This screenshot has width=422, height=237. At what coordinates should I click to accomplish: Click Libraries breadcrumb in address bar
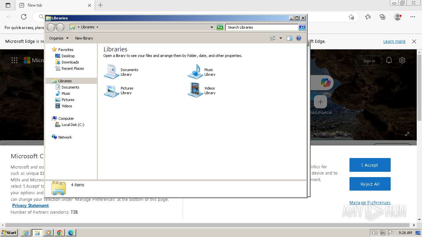88,27
